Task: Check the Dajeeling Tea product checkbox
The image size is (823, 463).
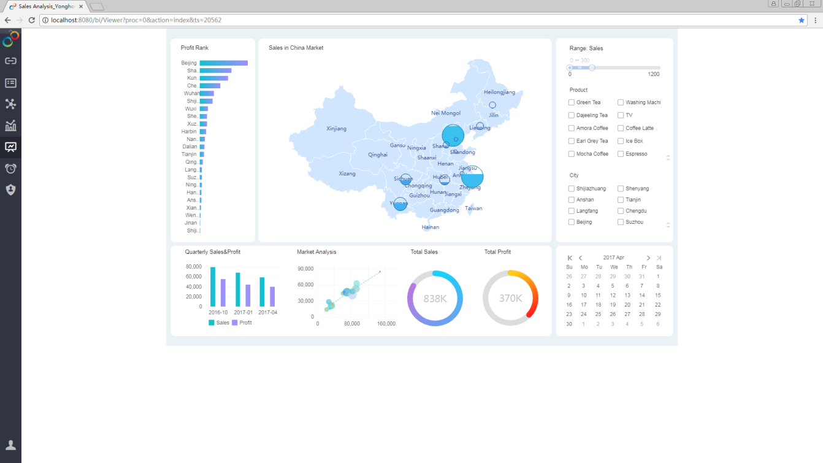Action: [572, 115]
